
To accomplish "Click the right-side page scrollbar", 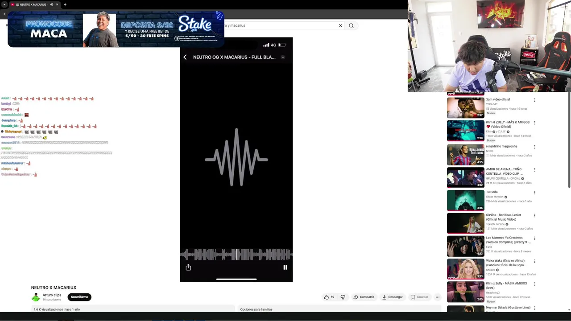I will point(569,140).
